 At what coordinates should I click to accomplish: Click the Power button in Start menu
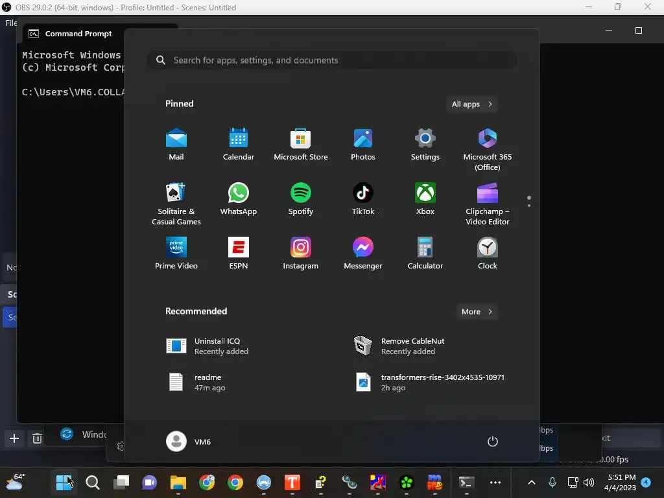click(x=493, y=442)
